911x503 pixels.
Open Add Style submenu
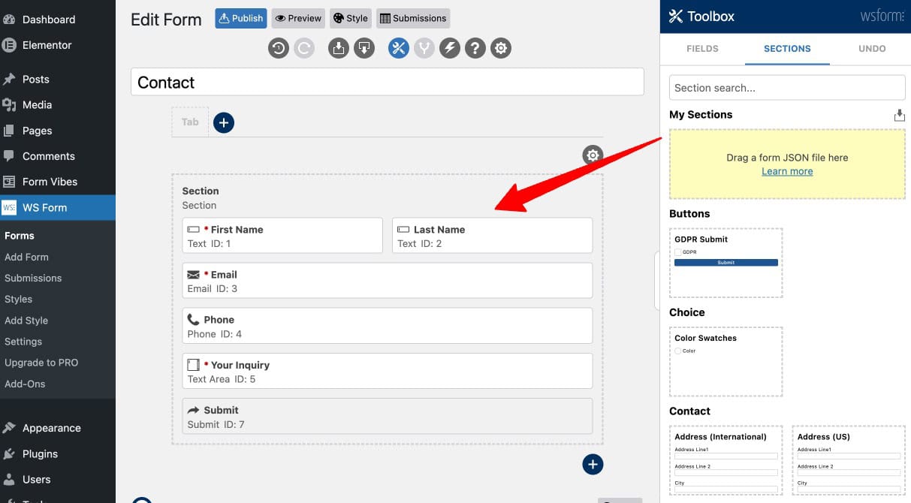[x=26, y=321]
